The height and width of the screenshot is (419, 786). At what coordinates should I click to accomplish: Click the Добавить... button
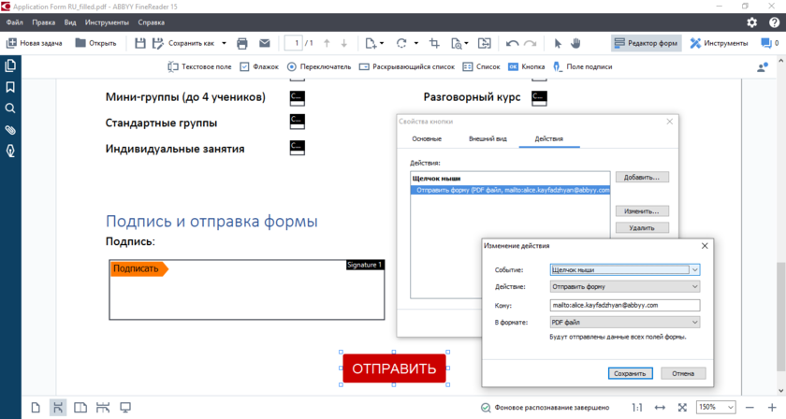pyautogui.click(x=641, y=177)
